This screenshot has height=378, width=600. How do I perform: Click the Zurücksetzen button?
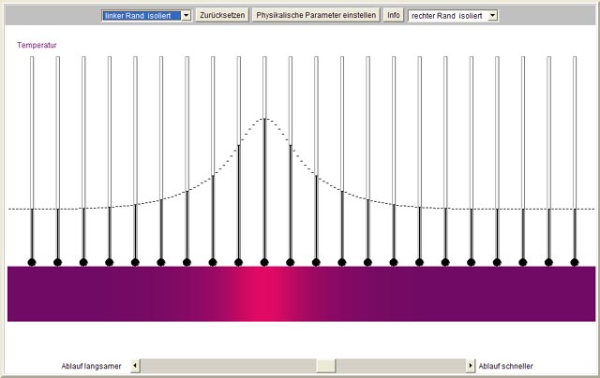point(222,15)
